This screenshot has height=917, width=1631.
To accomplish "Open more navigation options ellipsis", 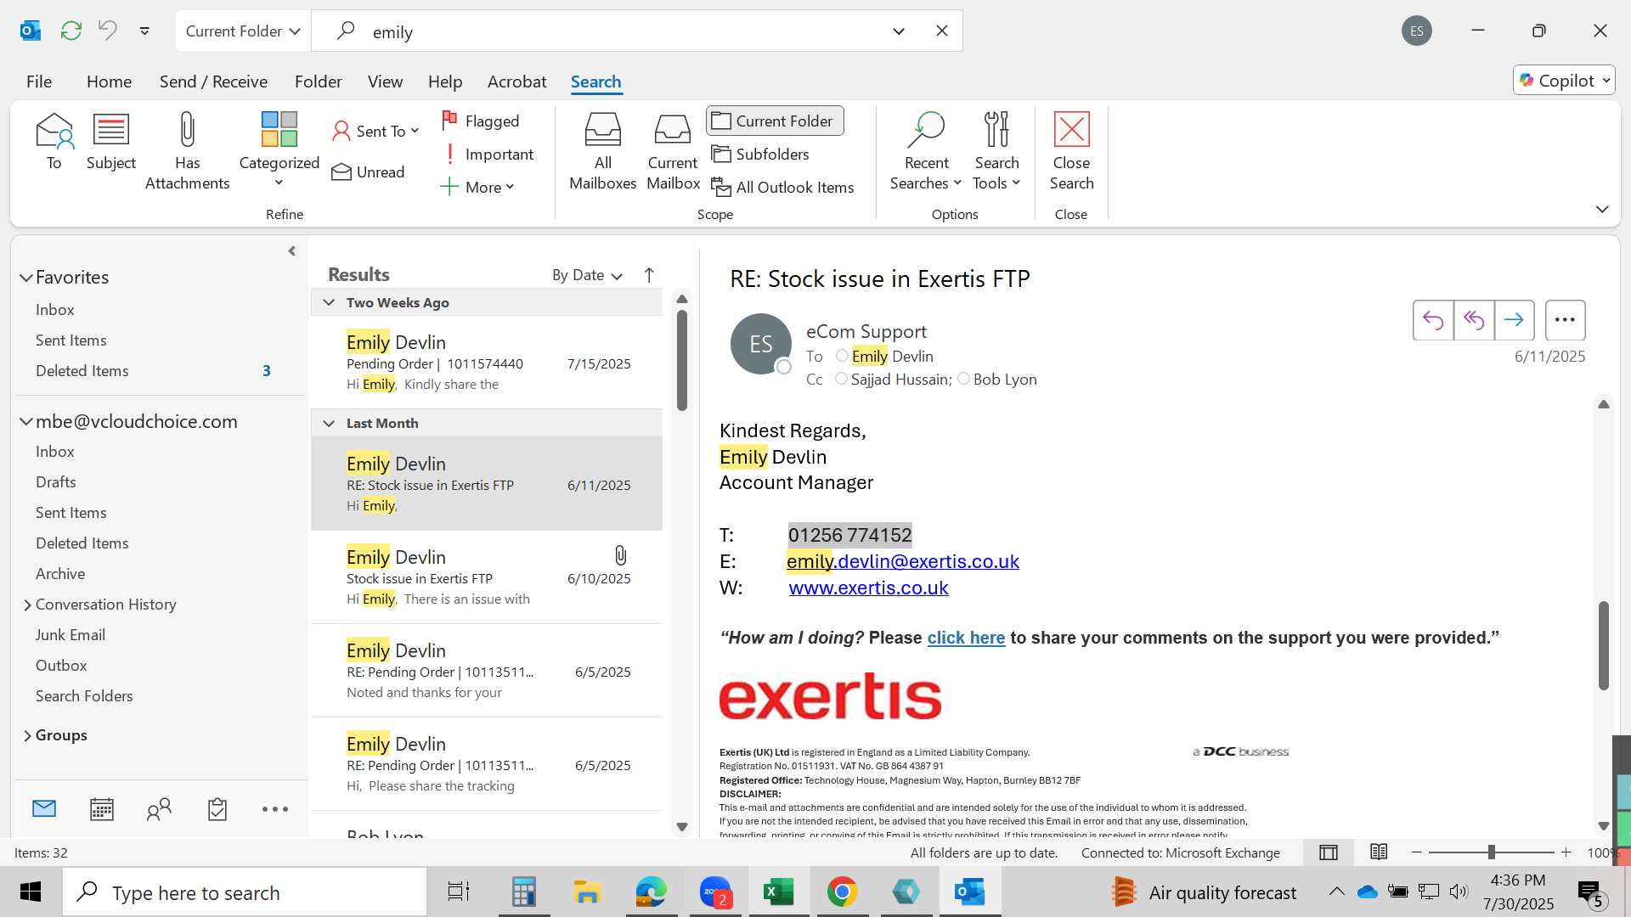I will (x=275, y=809).
